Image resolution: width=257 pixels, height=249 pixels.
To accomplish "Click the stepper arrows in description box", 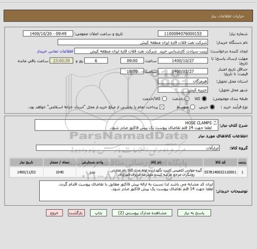I will point(215,123).
